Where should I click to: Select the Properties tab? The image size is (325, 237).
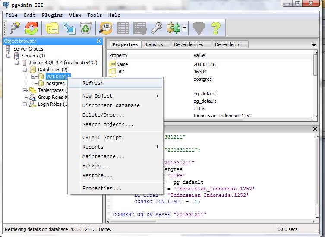click(x=125, y=44)
